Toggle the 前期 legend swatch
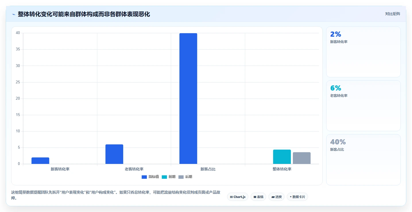 pyautogui.click(x=164, y=177)
